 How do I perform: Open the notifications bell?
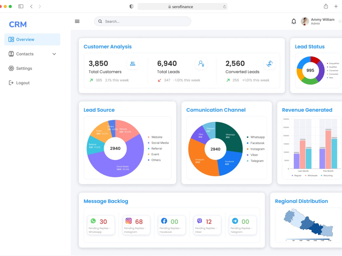pos(294,21)
